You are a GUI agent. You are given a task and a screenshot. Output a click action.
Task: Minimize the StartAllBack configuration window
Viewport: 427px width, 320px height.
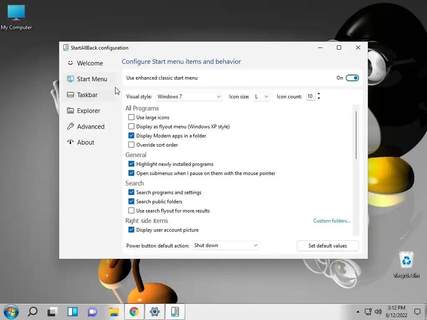320,47
